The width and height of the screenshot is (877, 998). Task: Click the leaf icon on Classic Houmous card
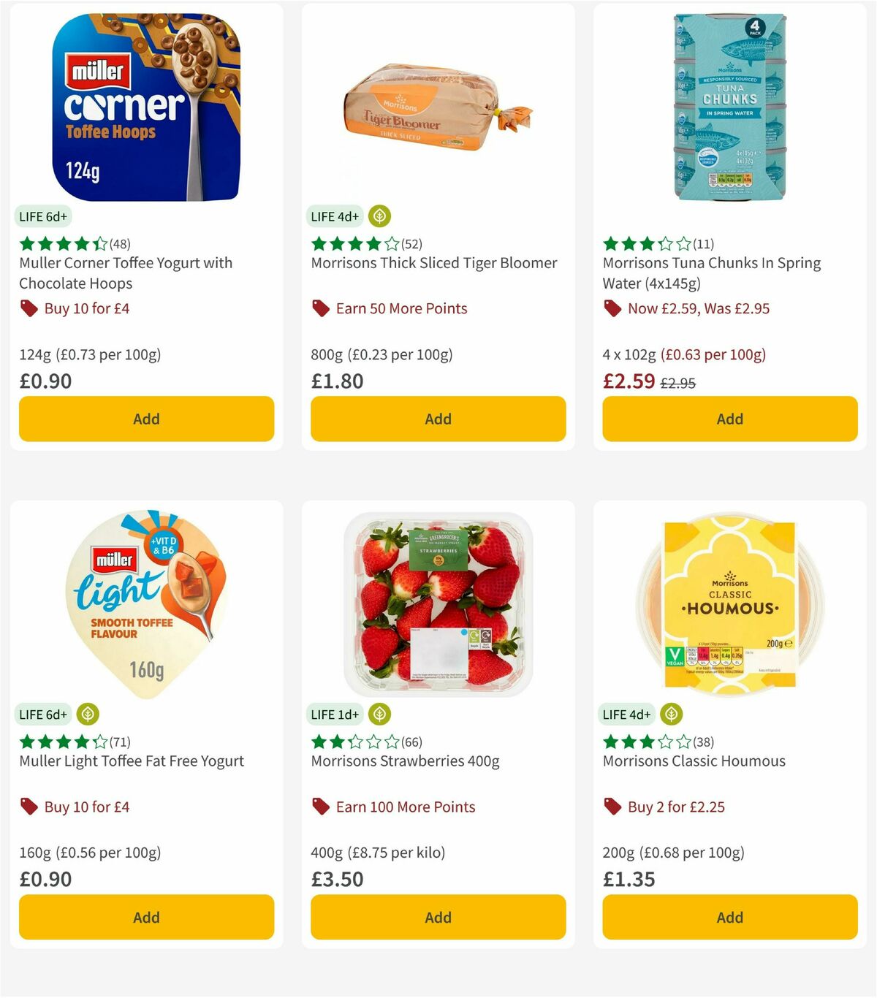[671, 715]
